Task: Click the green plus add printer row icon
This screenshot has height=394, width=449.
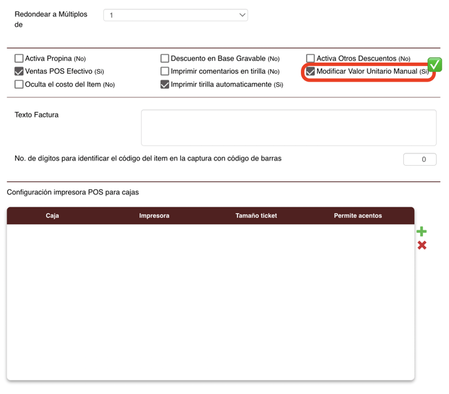Action: [422, 231]
